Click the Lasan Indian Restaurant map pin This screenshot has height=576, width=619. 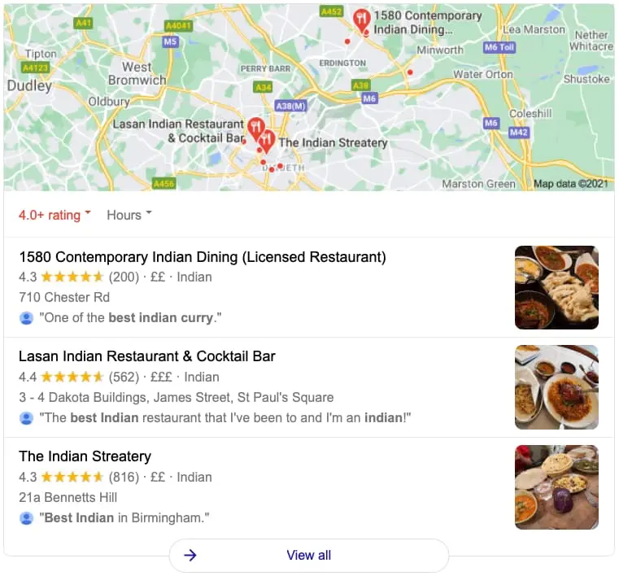click(x=255, y=129)
